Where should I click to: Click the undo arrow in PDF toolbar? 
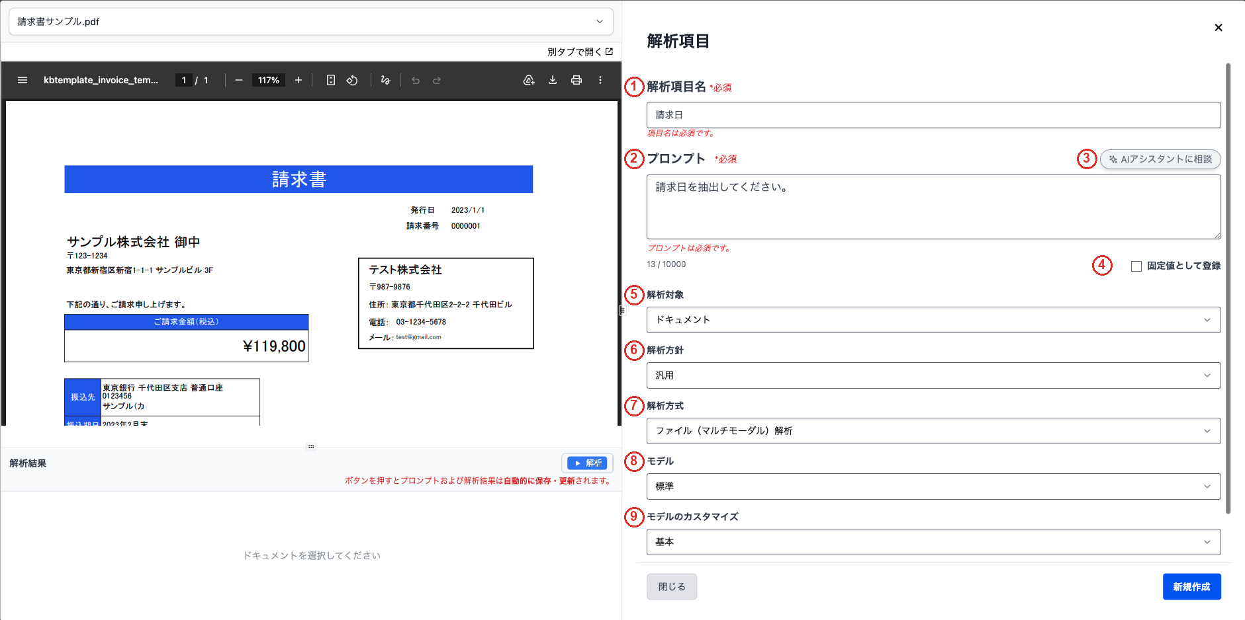pyautogui.click(x=416, y=80)
